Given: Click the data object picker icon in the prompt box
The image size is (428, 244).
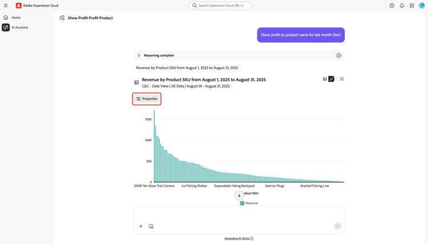Looking at the screenshot, I should coord(151,226).
